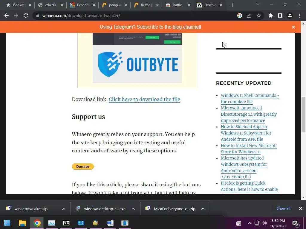Click the forward navigation arrow
306x229 pixels.
(16, 16)
